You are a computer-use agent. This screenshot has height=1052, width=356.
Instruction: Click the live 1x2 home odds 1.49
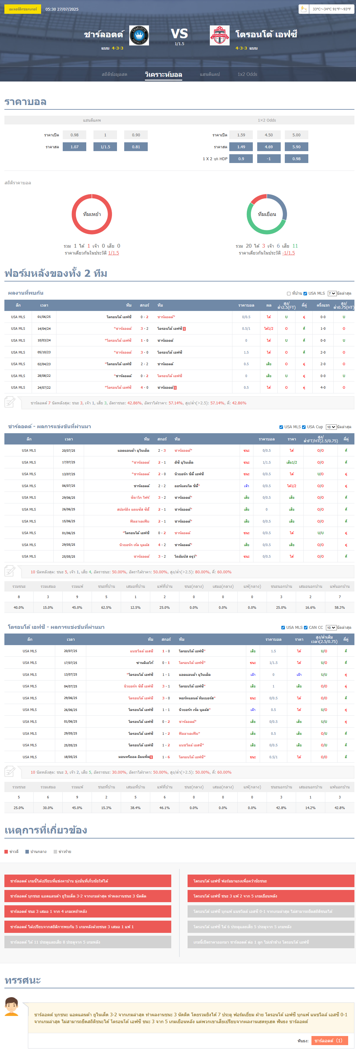point(241,147)
